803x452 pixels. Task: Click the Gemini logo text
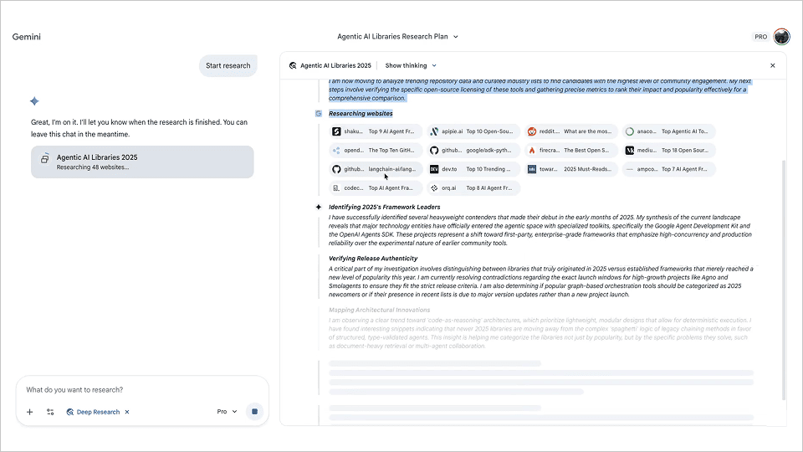tap(27, 37)
